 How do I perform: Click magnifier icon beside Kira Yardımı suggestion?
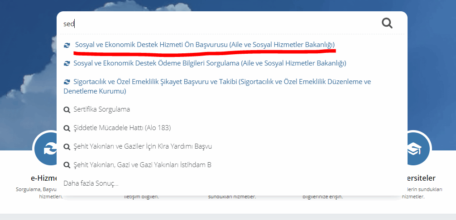[x=67, y=147]
